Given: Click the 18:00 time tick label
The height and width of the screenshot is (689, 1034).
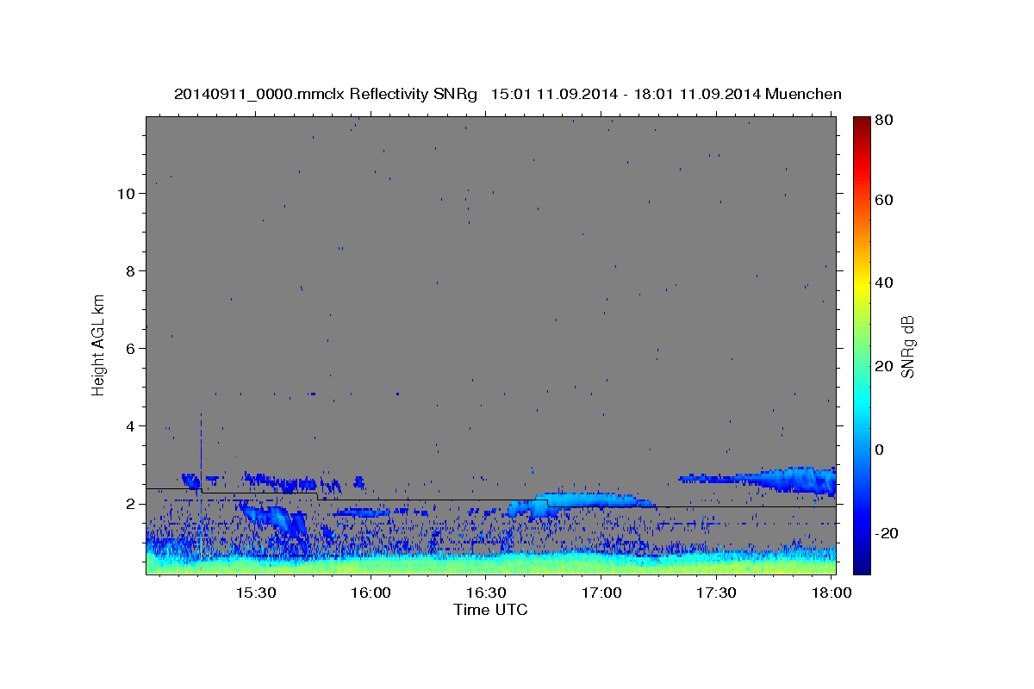Looking at the screenshot, I should (831, 593).
